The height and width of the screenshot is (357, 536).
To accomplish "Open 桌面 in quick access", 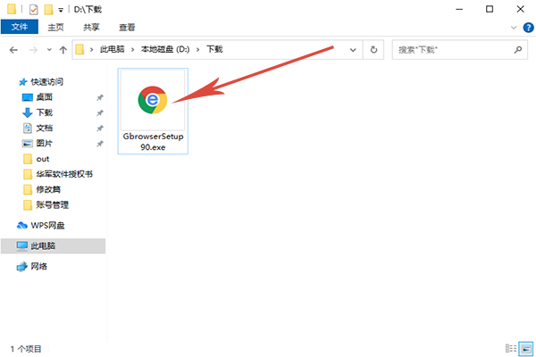I will pos(44,97).
